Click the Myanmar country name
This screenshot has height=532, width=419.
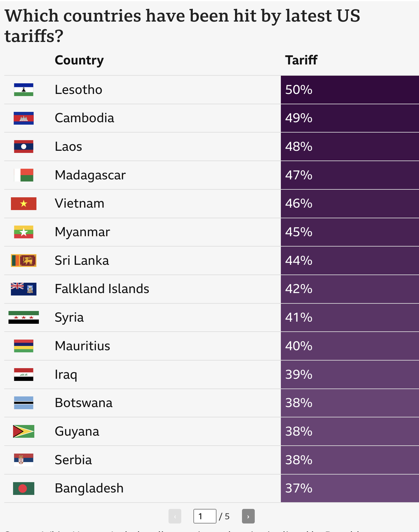82,232
